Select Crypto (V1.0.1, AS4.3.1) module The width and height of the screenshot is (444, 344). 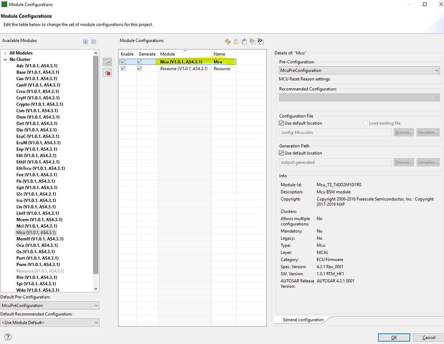click(x=40, y=104)
